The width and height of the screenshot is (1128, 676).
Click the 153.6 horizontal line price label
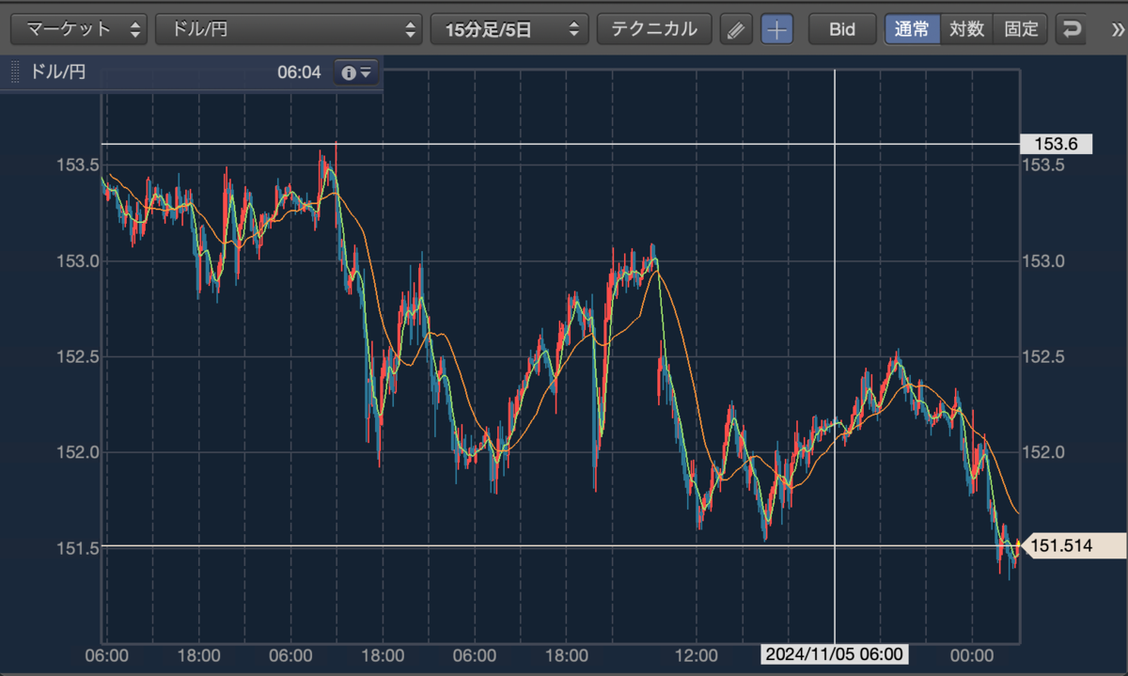tap(1056, 144)
